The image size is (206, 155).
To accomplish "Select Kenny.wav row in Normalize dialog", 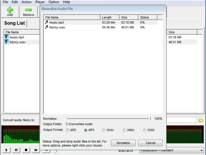I will (x=101, y=27).
